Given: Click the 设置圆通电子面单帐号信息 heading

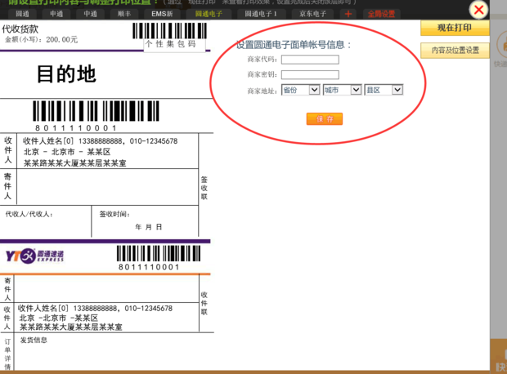Looking at the screenshot, I should (294, 45).
